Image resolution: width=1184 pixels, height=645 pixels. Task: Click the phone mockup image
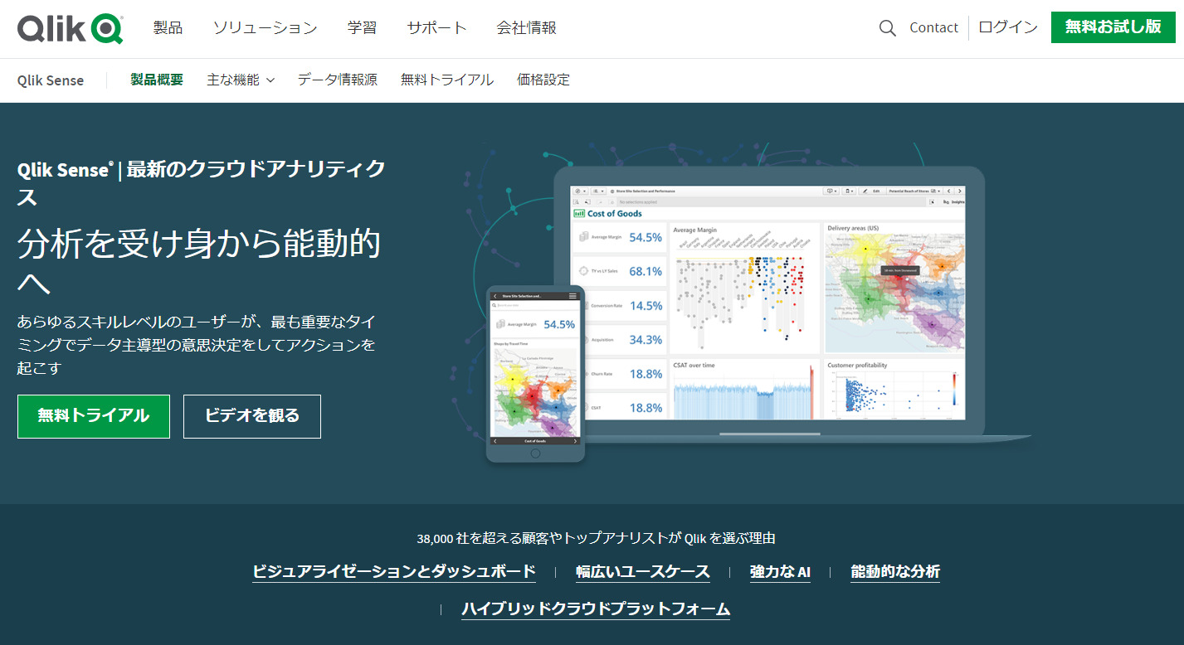[535, 374]
